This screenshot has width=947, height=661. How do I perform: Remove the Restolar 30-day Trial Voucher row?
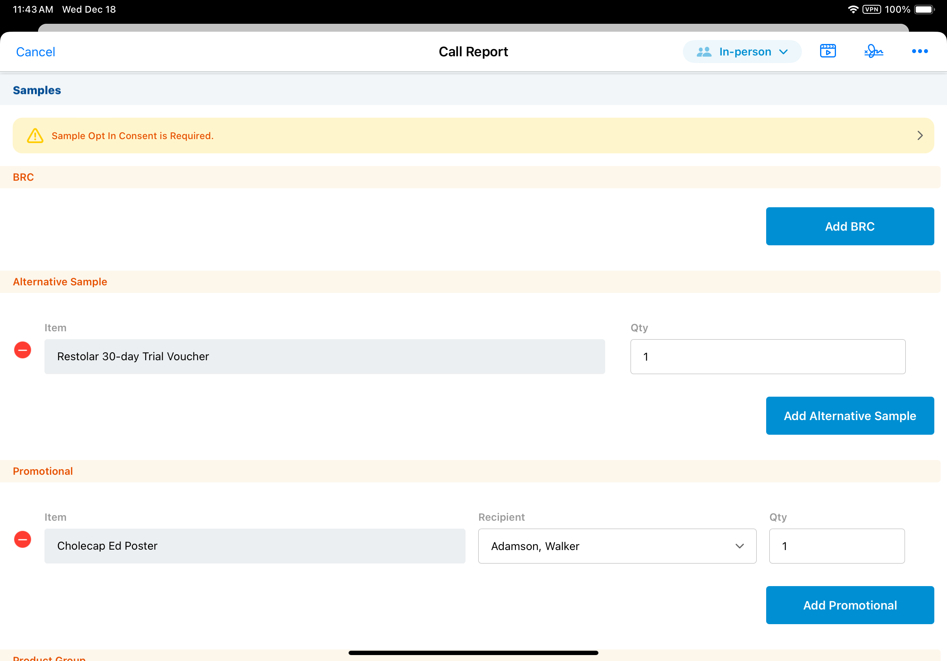click(x=23, y=350)
